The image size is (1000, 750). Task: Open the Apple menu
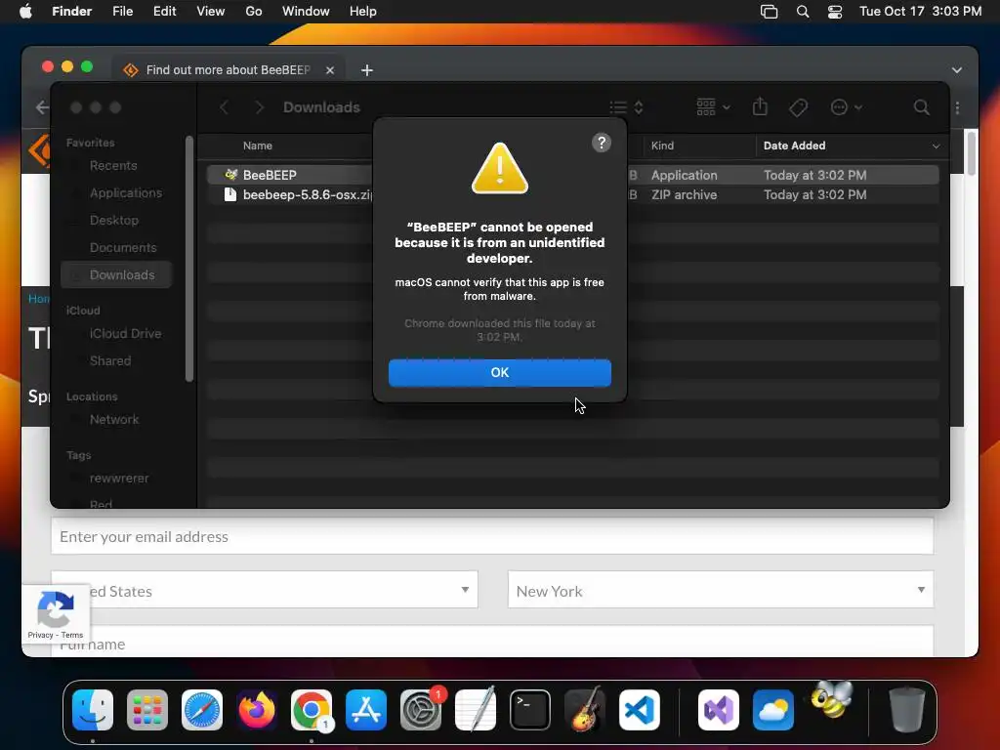pos(25,12)
